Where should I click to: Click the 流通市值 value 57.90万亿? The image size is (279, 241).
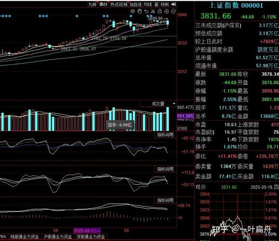tap(267, 66)
